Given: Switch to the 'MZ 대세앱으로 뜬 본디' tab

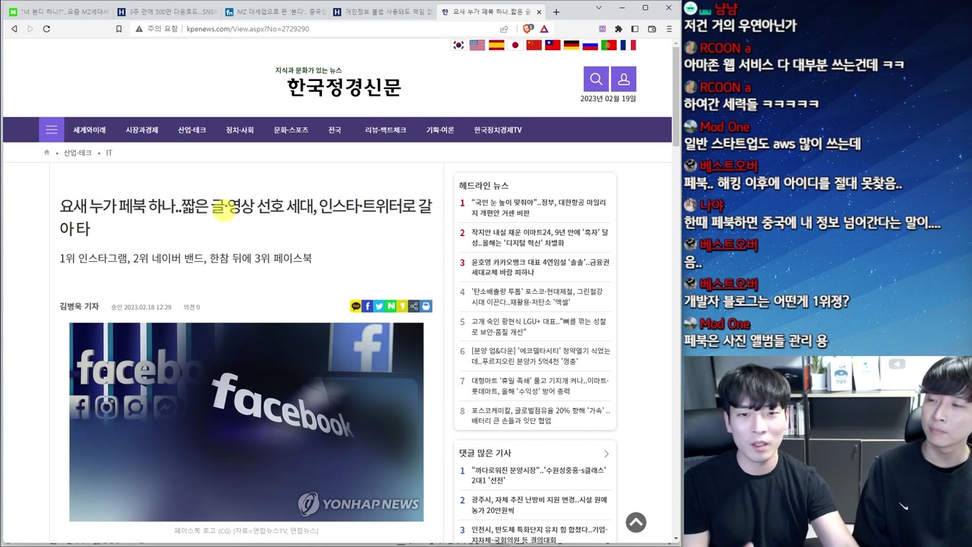Looking at the screenshot, I should (x=275, y=12).
